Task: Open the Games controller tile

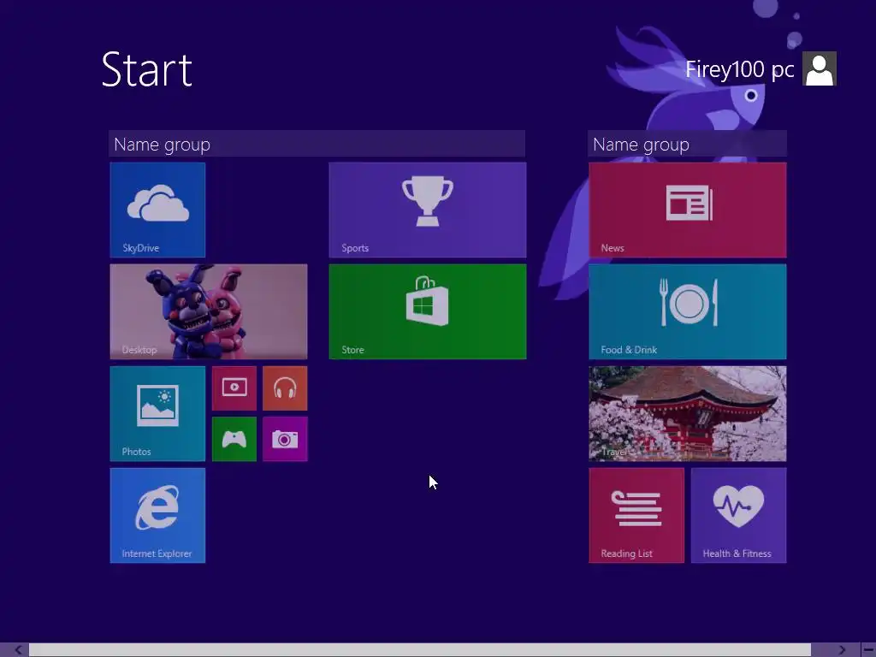Action: [234, 439]
